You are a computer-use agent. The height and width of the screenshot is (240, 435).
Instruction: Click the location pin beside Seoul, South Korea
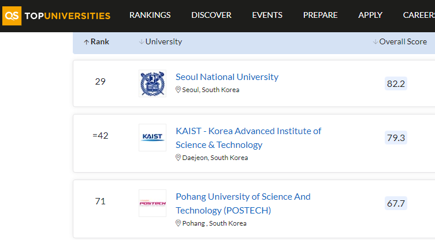[178, 90]
